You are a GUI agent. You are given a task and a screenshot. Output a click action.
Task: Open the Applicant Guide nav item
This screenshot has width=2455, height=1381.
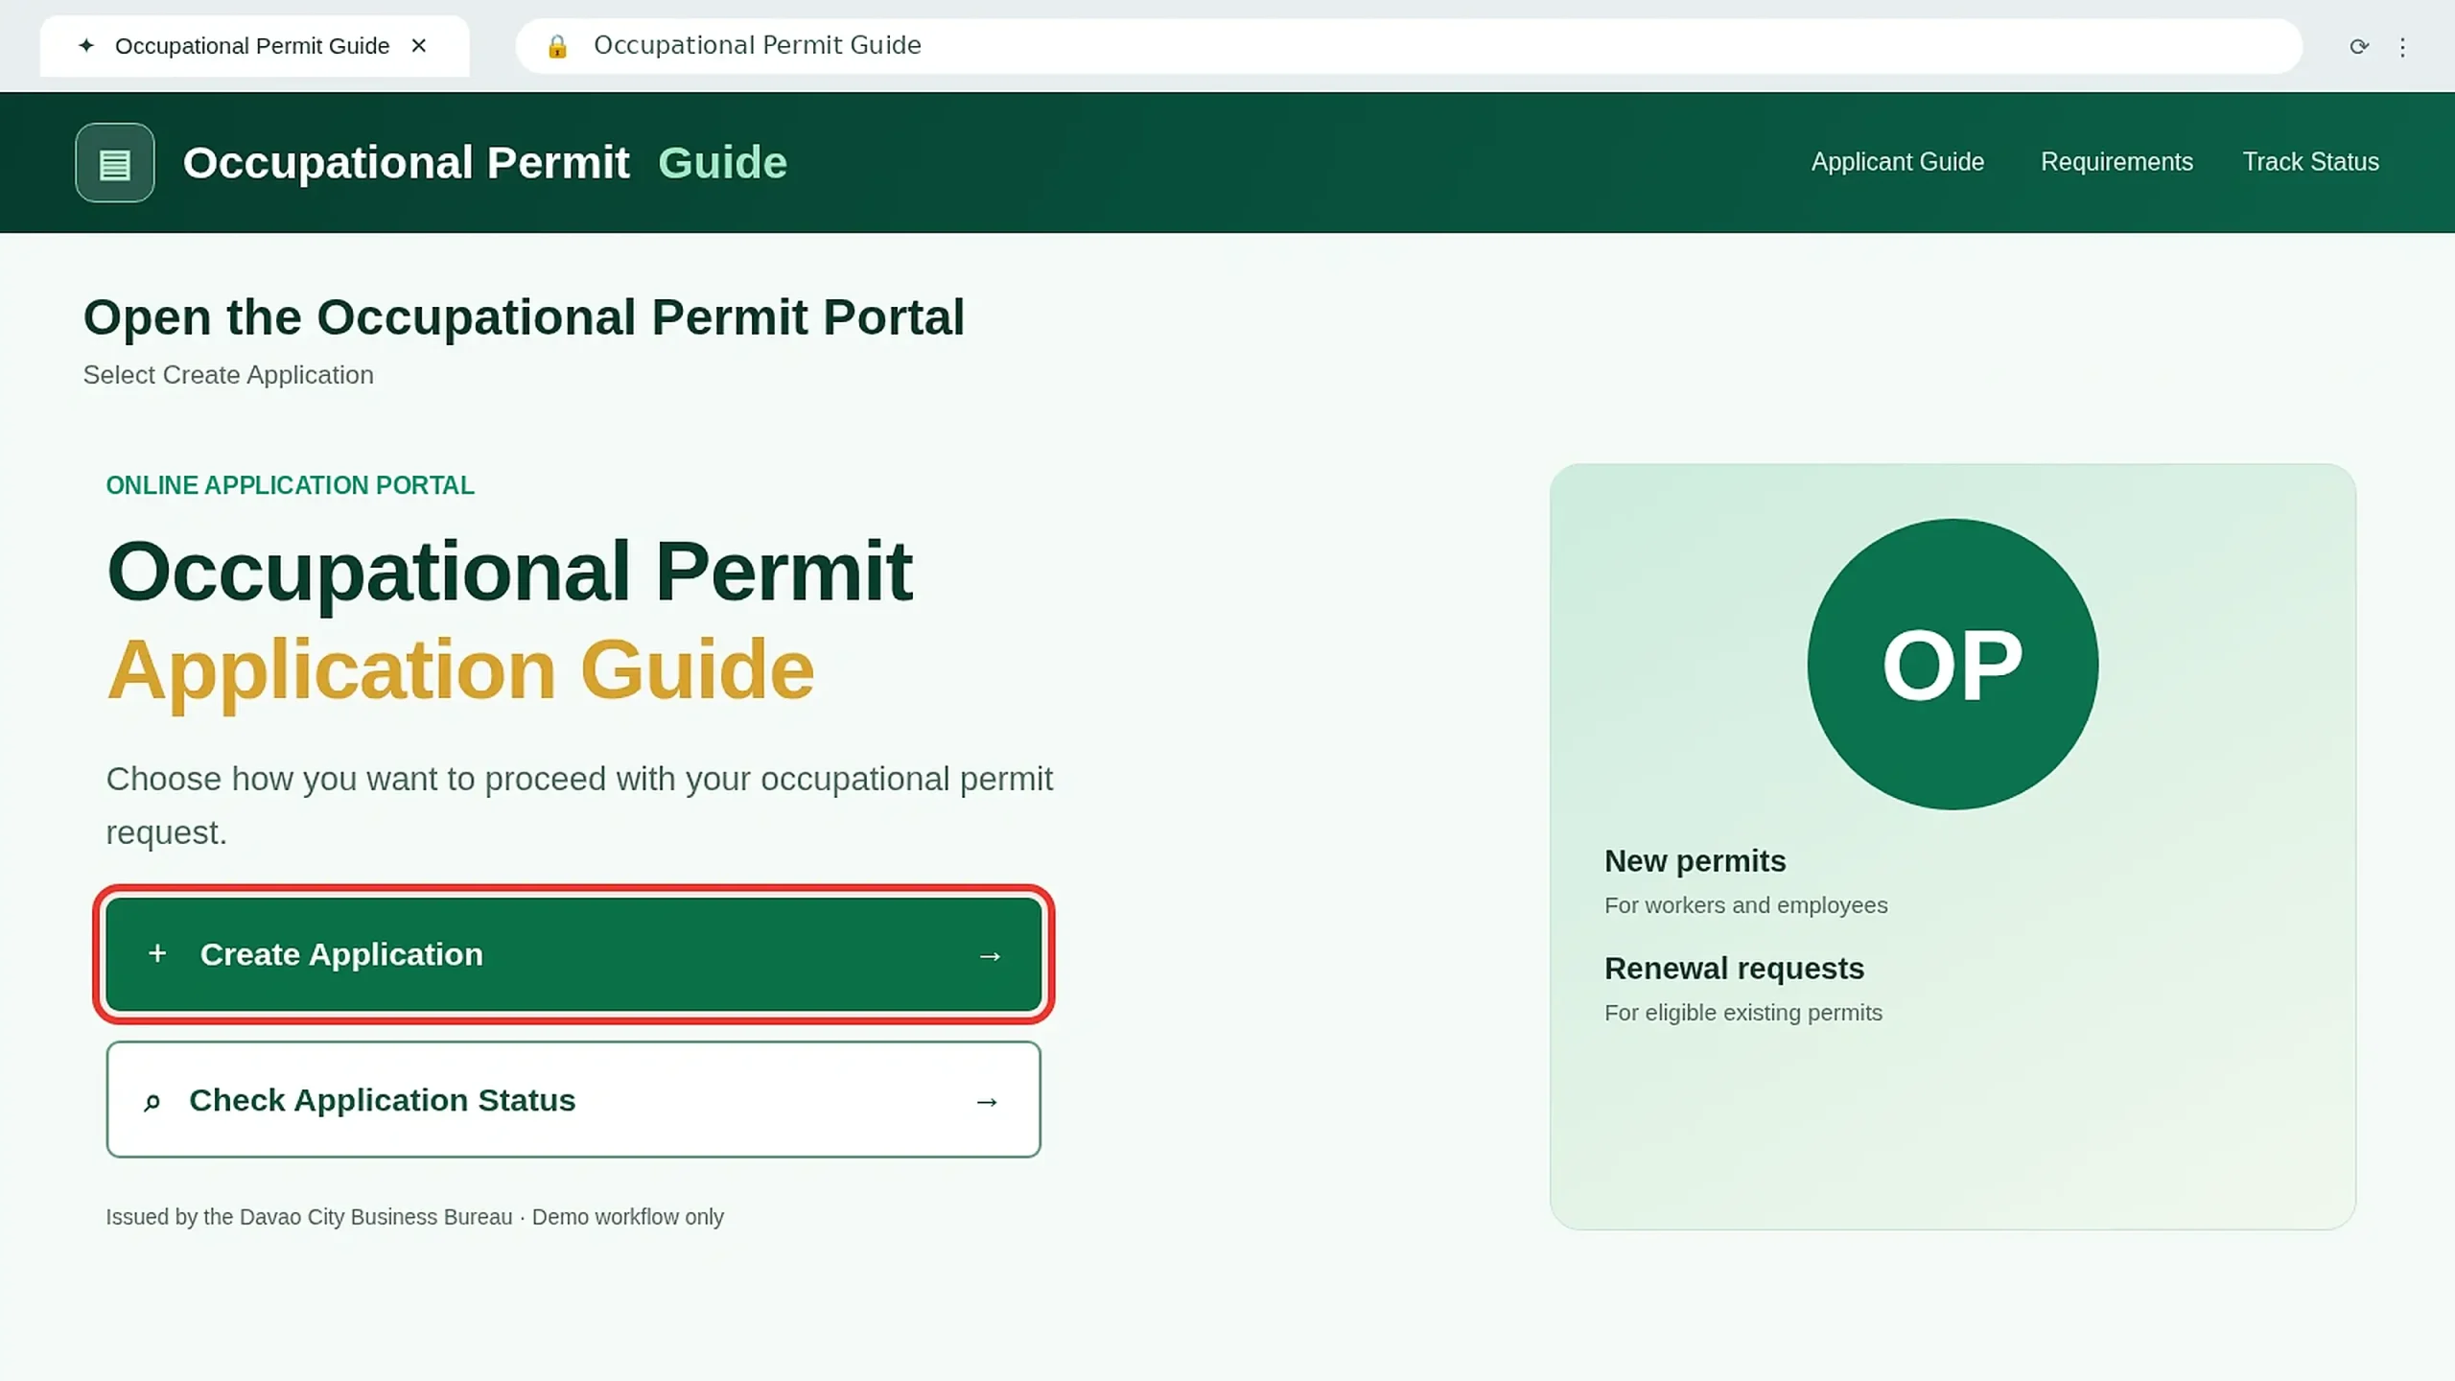click(x=1898, y=162)
